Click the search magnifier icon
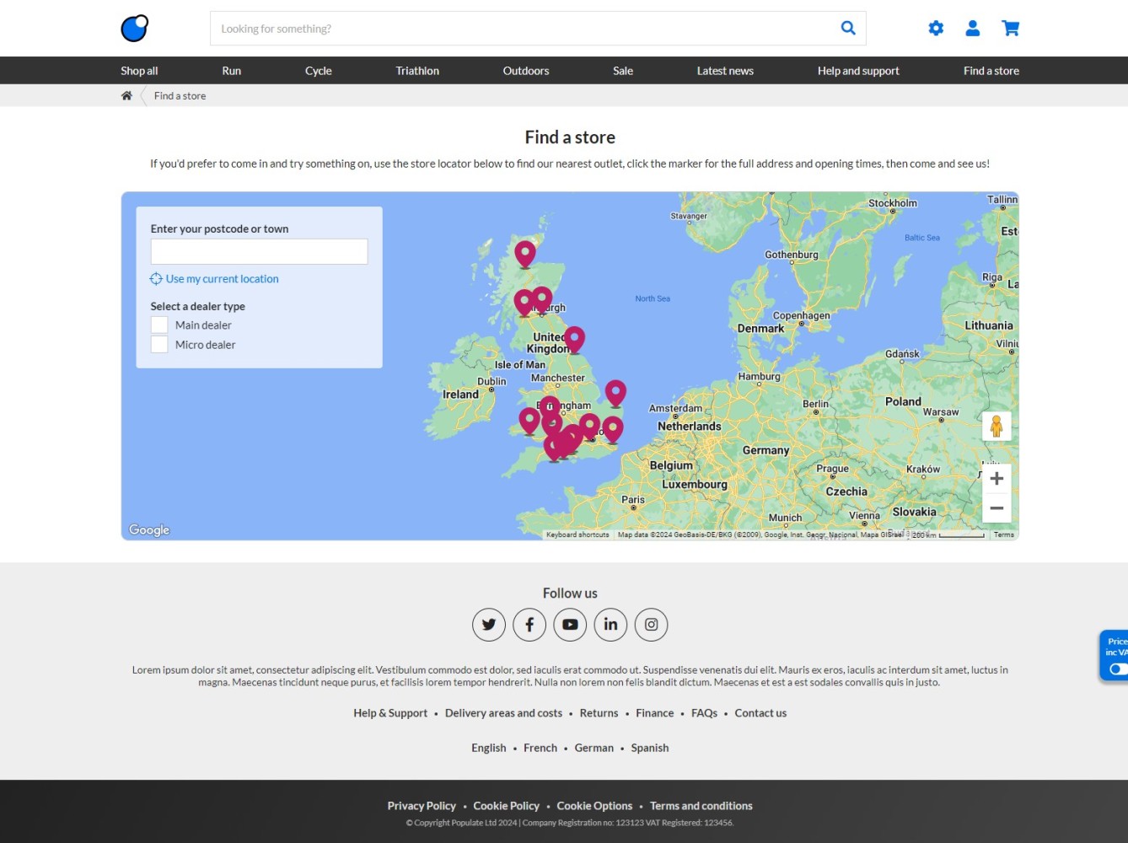Viewport: 1128px width, 843px height. pos(848,28)
